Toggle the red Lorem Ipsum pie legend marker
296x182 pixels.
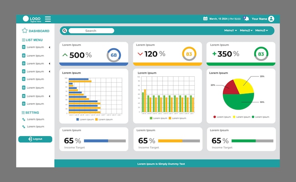[x=214, y=117]
